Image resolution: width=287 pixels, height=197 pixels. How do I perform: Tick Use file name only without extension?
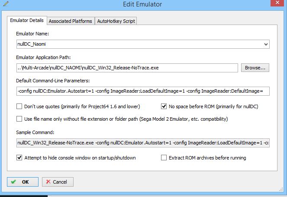coord(19,119)
